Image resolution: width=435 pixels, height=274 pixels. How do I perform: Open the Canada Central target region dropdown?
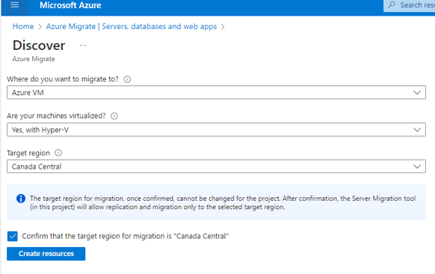pos(216,166)
